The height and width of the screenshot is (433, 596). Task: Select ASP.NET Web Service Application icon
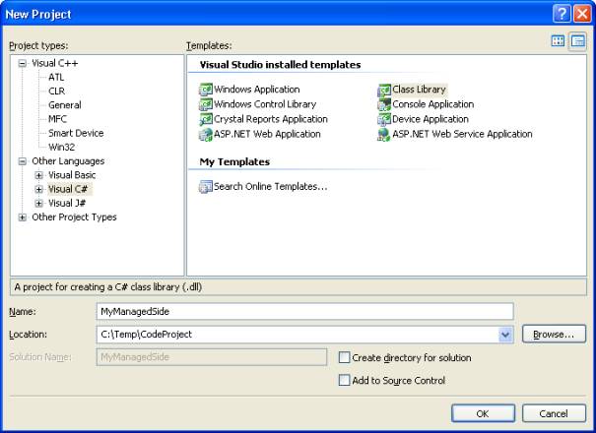point(384,134)
